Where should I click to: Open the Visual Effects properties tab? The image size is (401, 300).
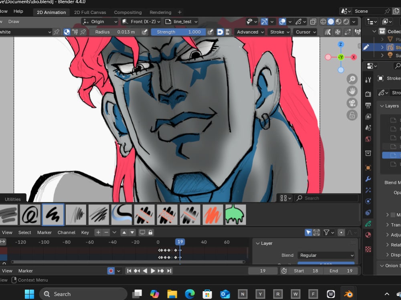coord(368,190)
